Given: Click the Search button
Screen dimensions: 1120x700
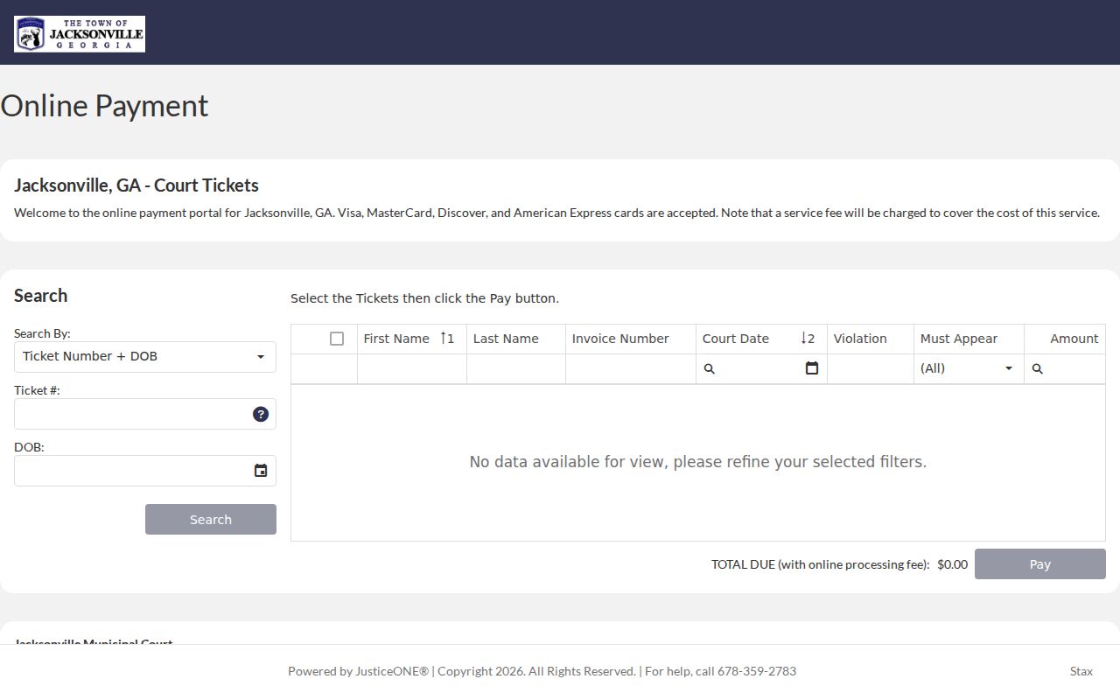Looking at the screenshot, I should (x=211, y=520).
